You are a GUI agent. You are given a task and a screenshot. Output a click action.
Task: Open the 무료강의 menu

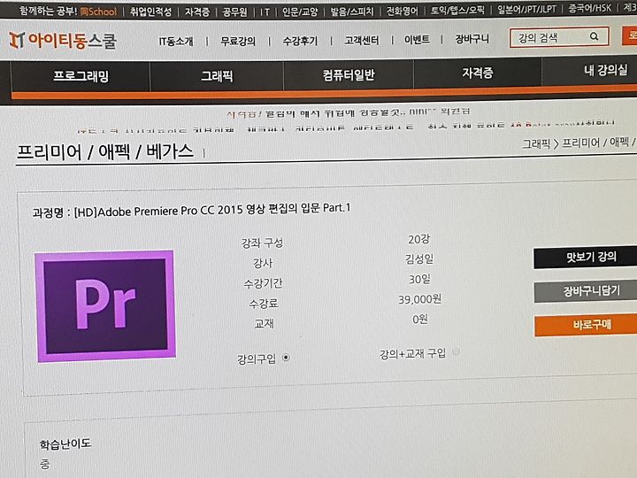pos(238,41)
